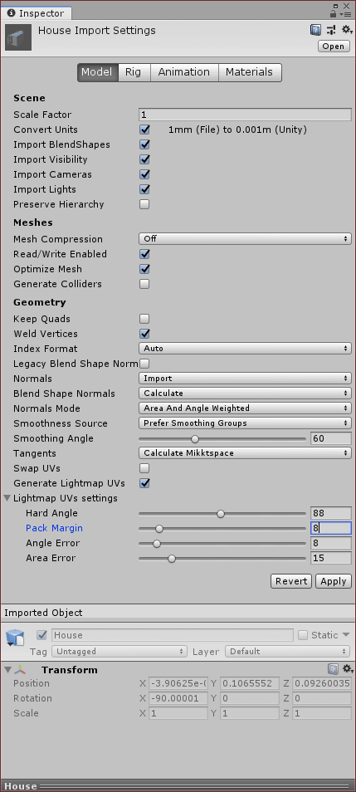The height and width of the screenshot is (792, 356).
Task: Collapse the Lightmap UVs settings foldout
Action: [7, 498]
